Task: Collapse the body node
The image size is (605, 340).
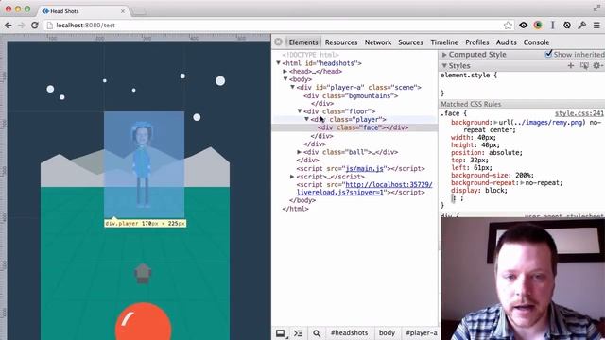Action: (285, 79)
